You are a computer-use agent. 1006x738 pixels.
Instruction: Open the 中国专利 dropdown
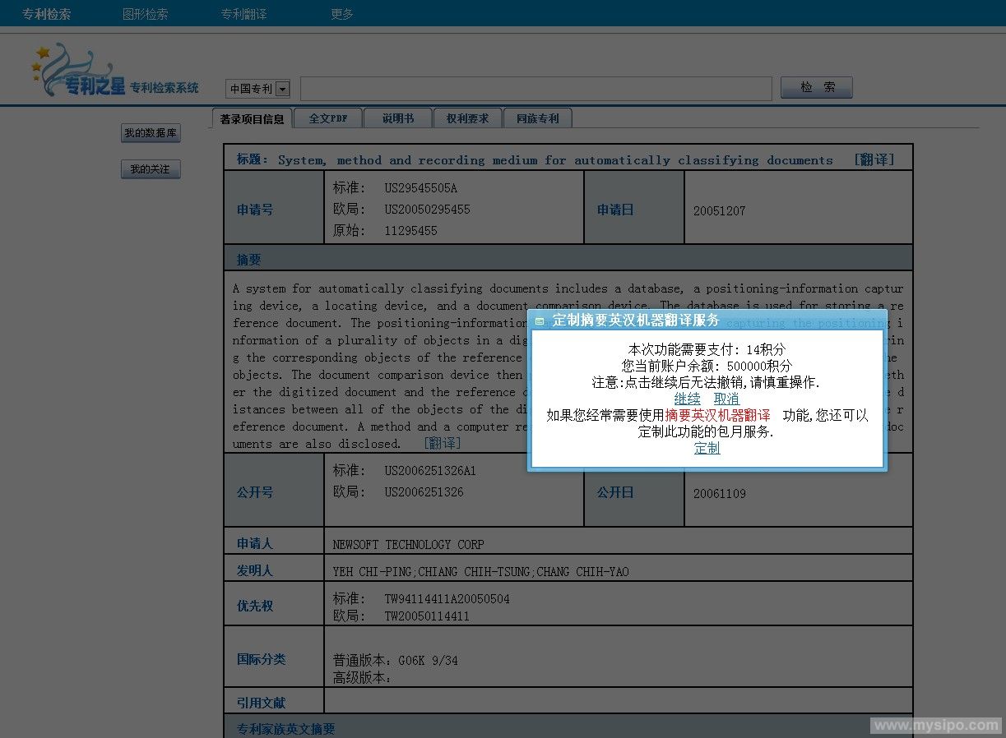(x=282, y=89)
